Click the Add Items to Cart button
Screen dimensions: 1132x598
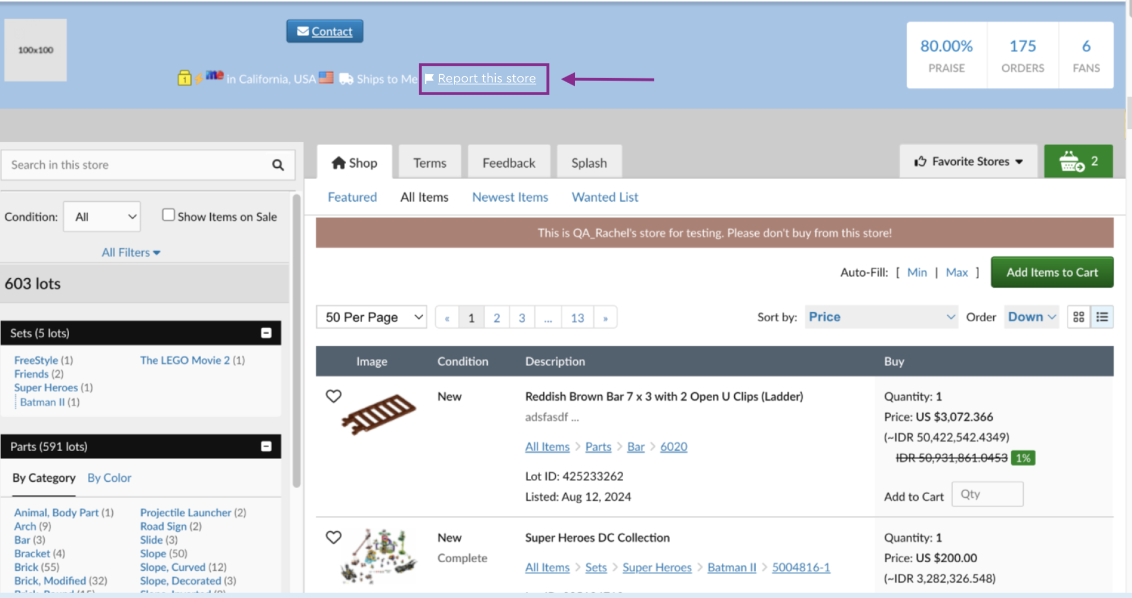(x=1052, y=273)
